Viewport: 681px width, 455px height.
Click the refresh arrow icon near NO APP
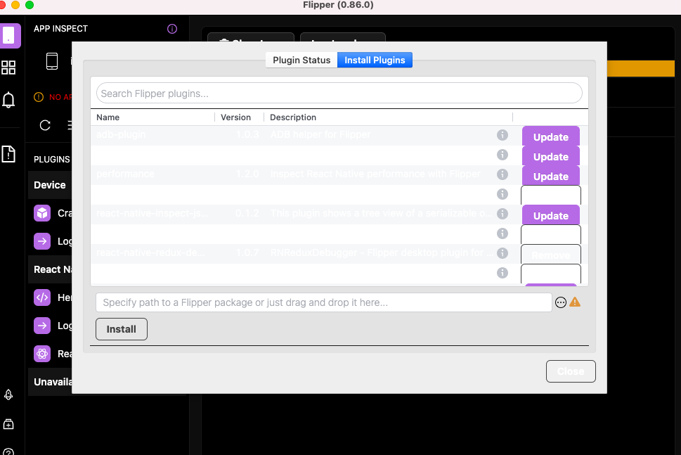tap(44, 125)
